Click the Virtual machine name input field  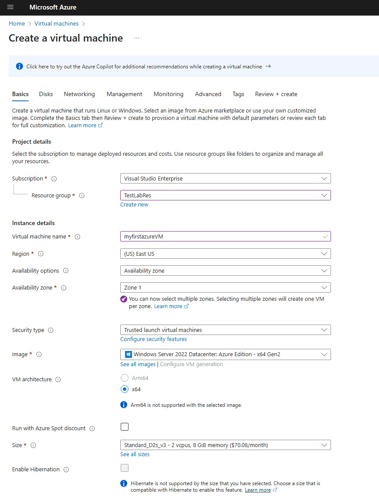[225, 236]
